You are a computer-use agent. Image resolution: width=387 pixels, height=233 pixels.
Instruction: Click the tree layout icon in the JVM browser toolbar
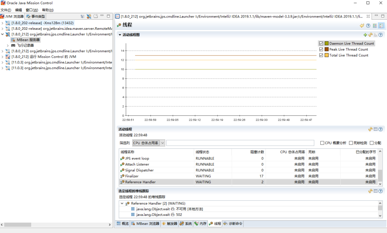pos(82,16)
